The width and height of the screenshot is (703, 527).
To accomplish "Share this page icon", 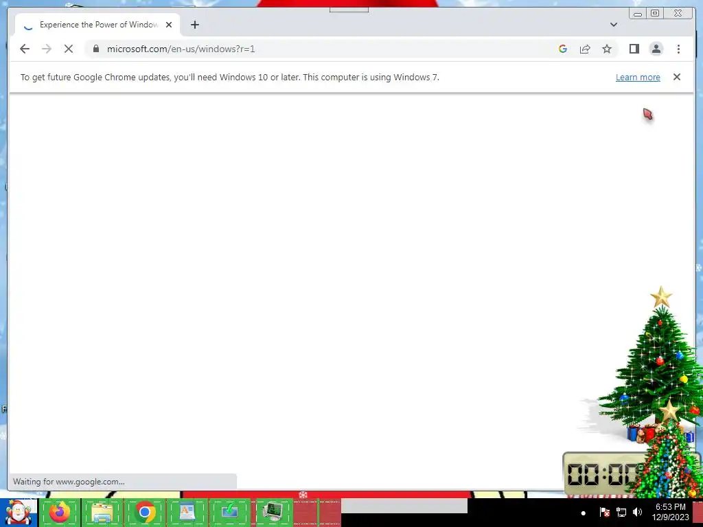I will [585, 49].
